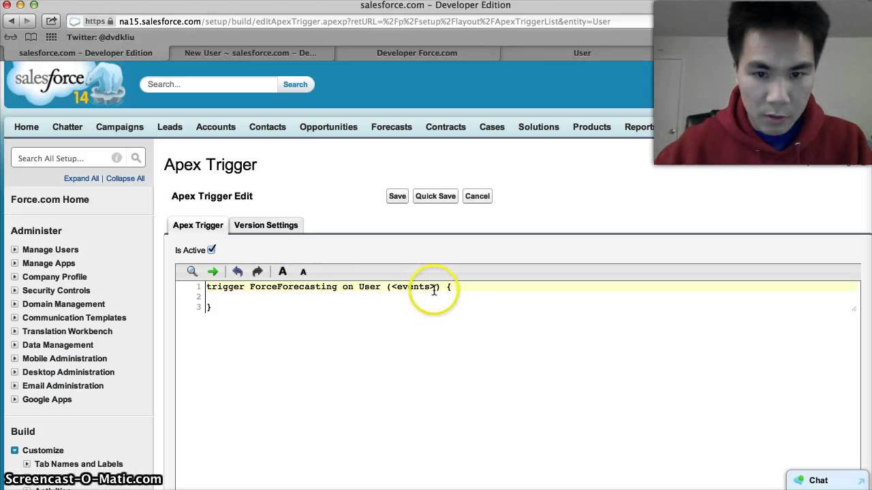Screen dimensions: 872x490
Task: Expand Domain Management node
Action: [15, 304]
